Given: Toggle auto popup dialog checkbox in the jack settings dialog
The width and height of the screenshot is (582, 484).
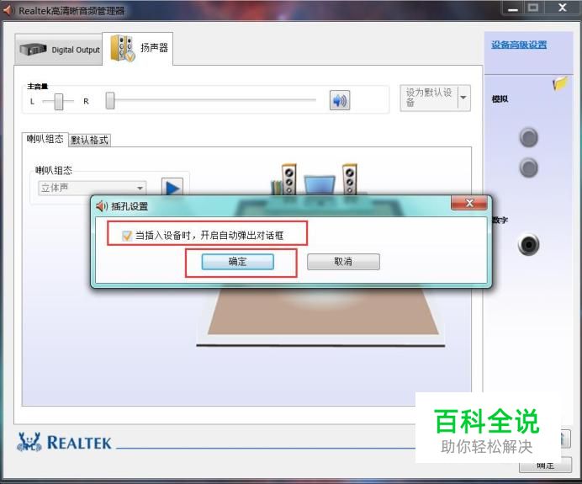Looking at the screenshot, I should coord(127,236).
